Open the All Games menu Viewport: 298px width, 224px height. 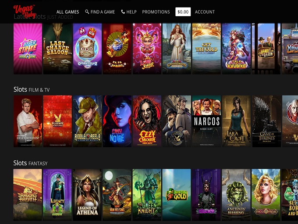pyautogui.click(x=67, y=12)
